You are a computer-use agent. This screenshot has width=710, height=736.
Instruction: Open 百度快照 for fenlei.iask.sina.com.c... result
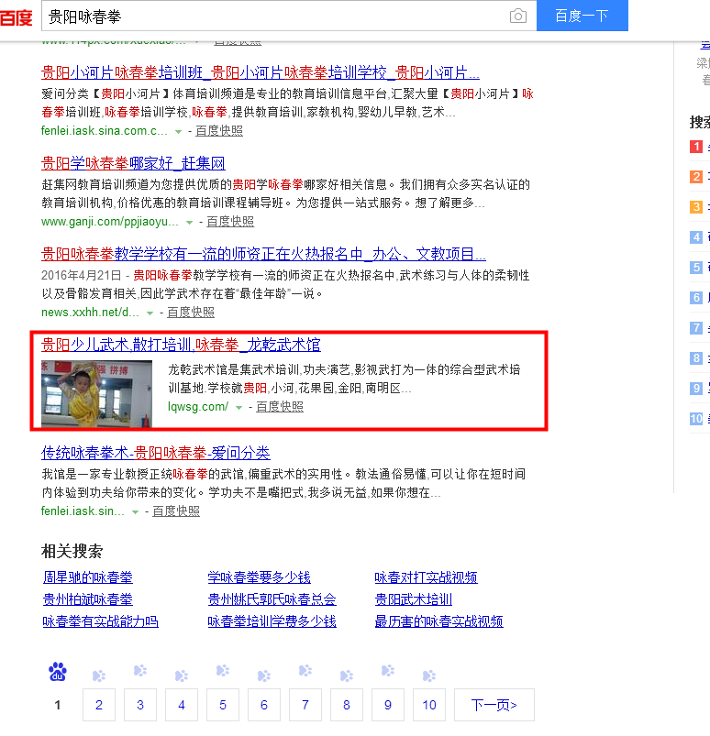coord(219,131)
